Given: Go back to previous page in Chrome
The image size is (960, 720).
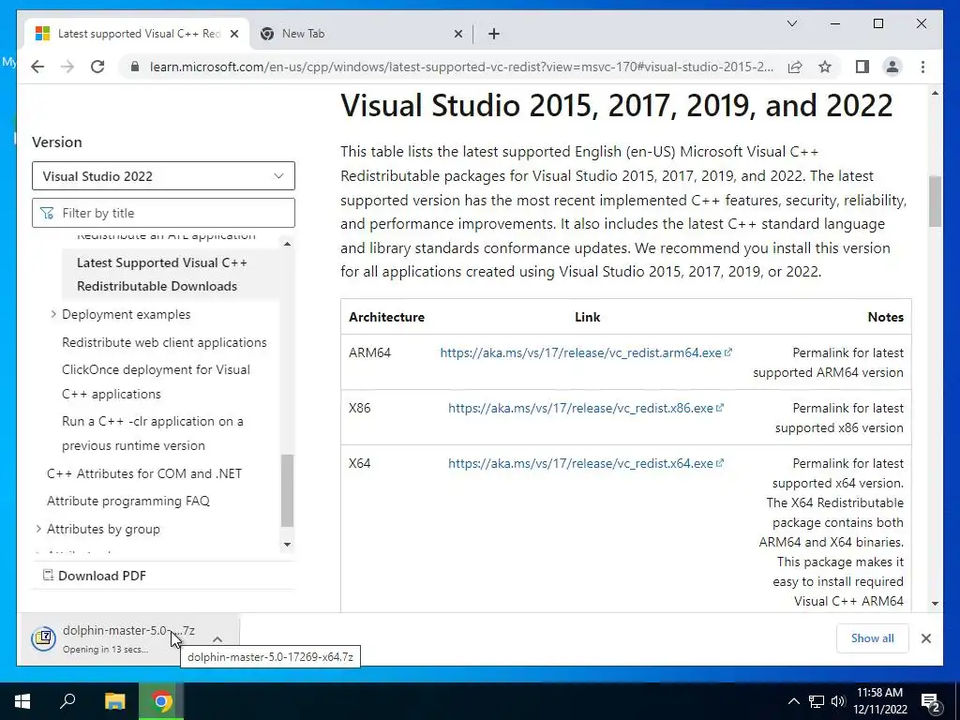Looking at the screenshot, I should tap(37, 67).
